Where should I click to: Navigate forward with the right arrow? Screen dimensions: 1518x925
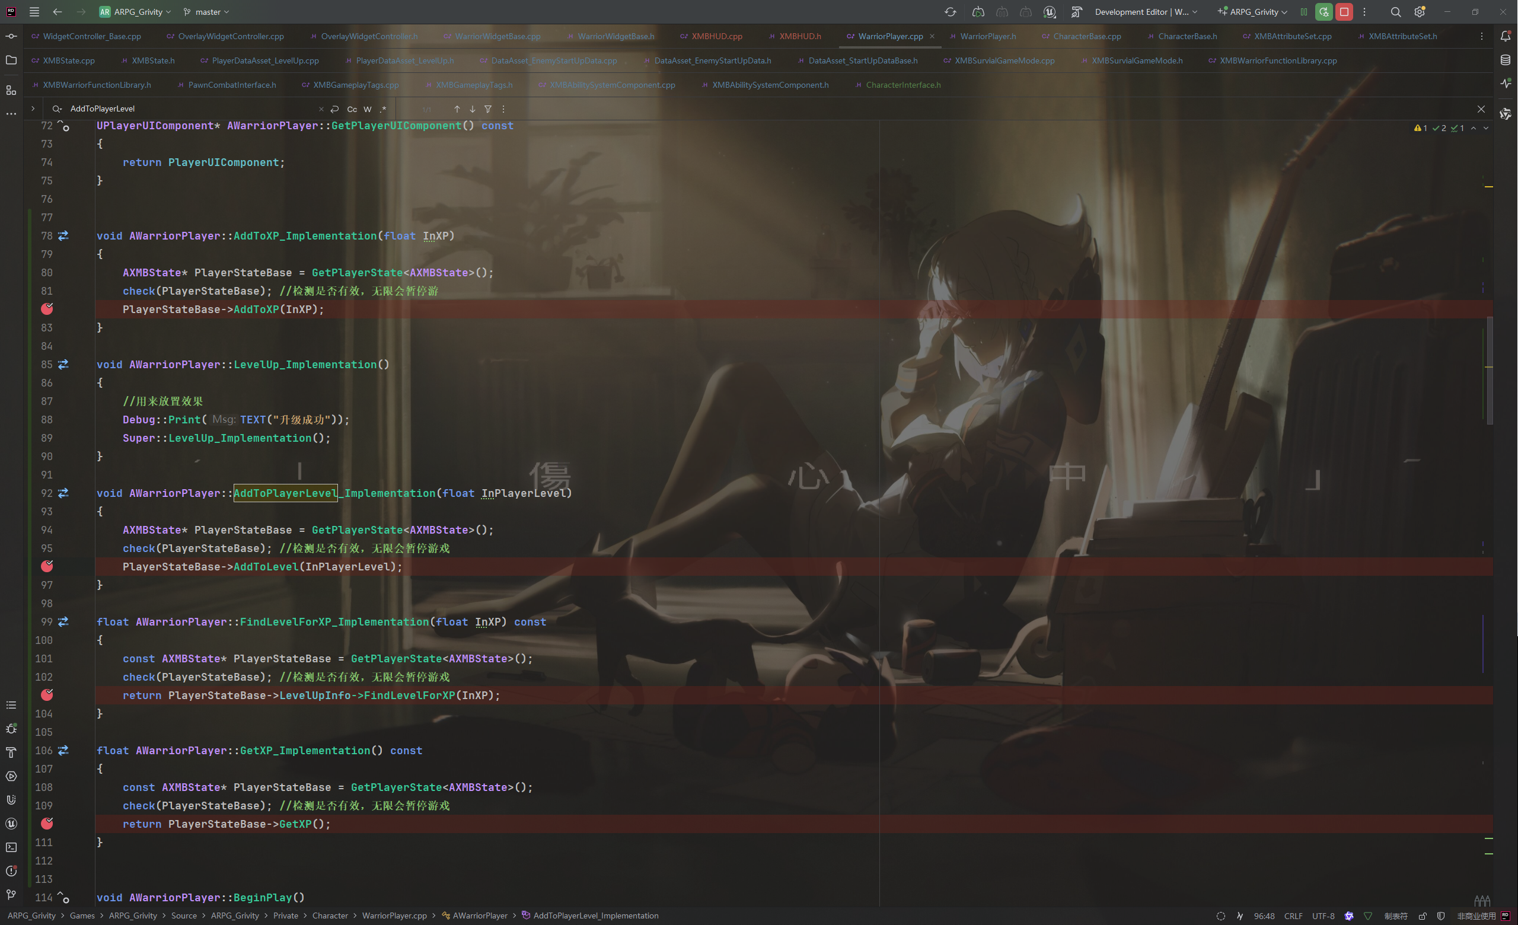tap(81, 12)
